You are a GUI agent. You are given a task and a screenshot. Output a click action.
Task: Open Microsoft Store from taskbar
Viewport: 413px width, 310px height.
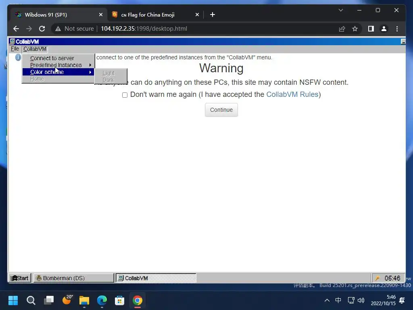pyautogui.click(x=119, y=300)
